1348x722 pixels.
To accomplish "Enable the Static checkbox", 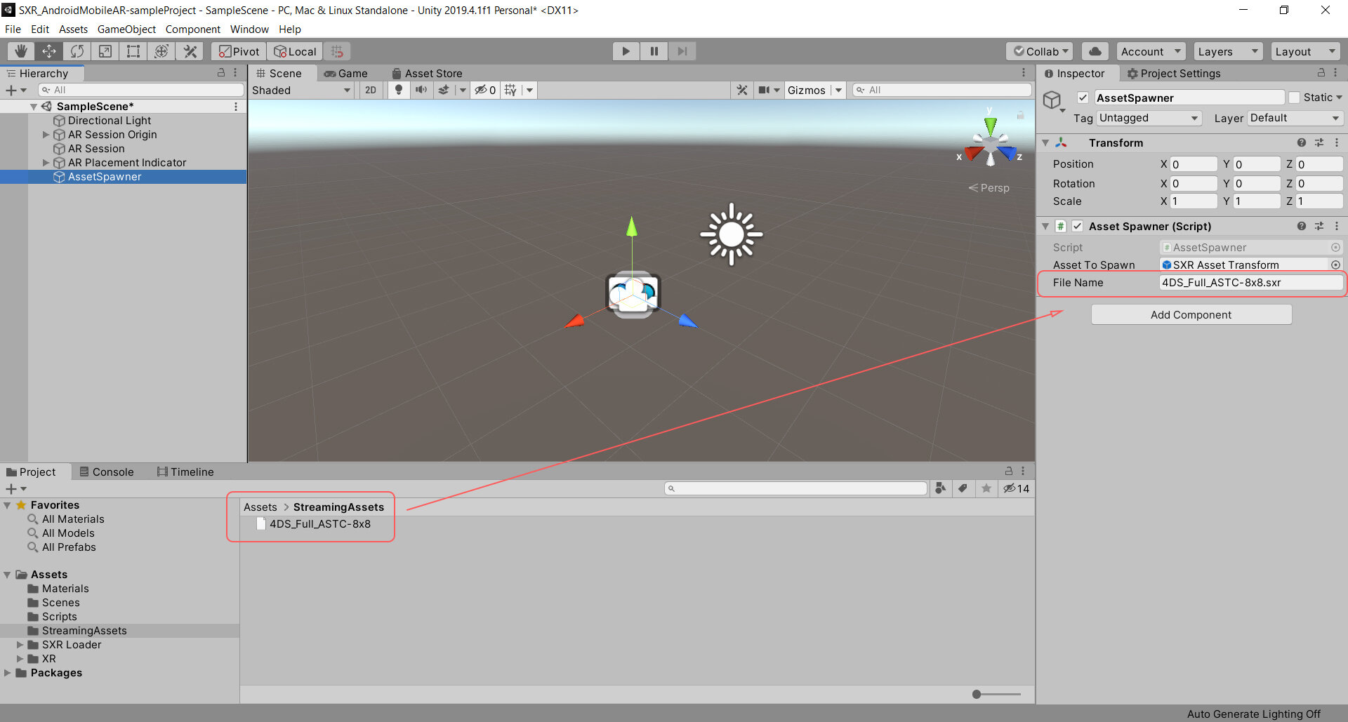I will (1294, 98).
